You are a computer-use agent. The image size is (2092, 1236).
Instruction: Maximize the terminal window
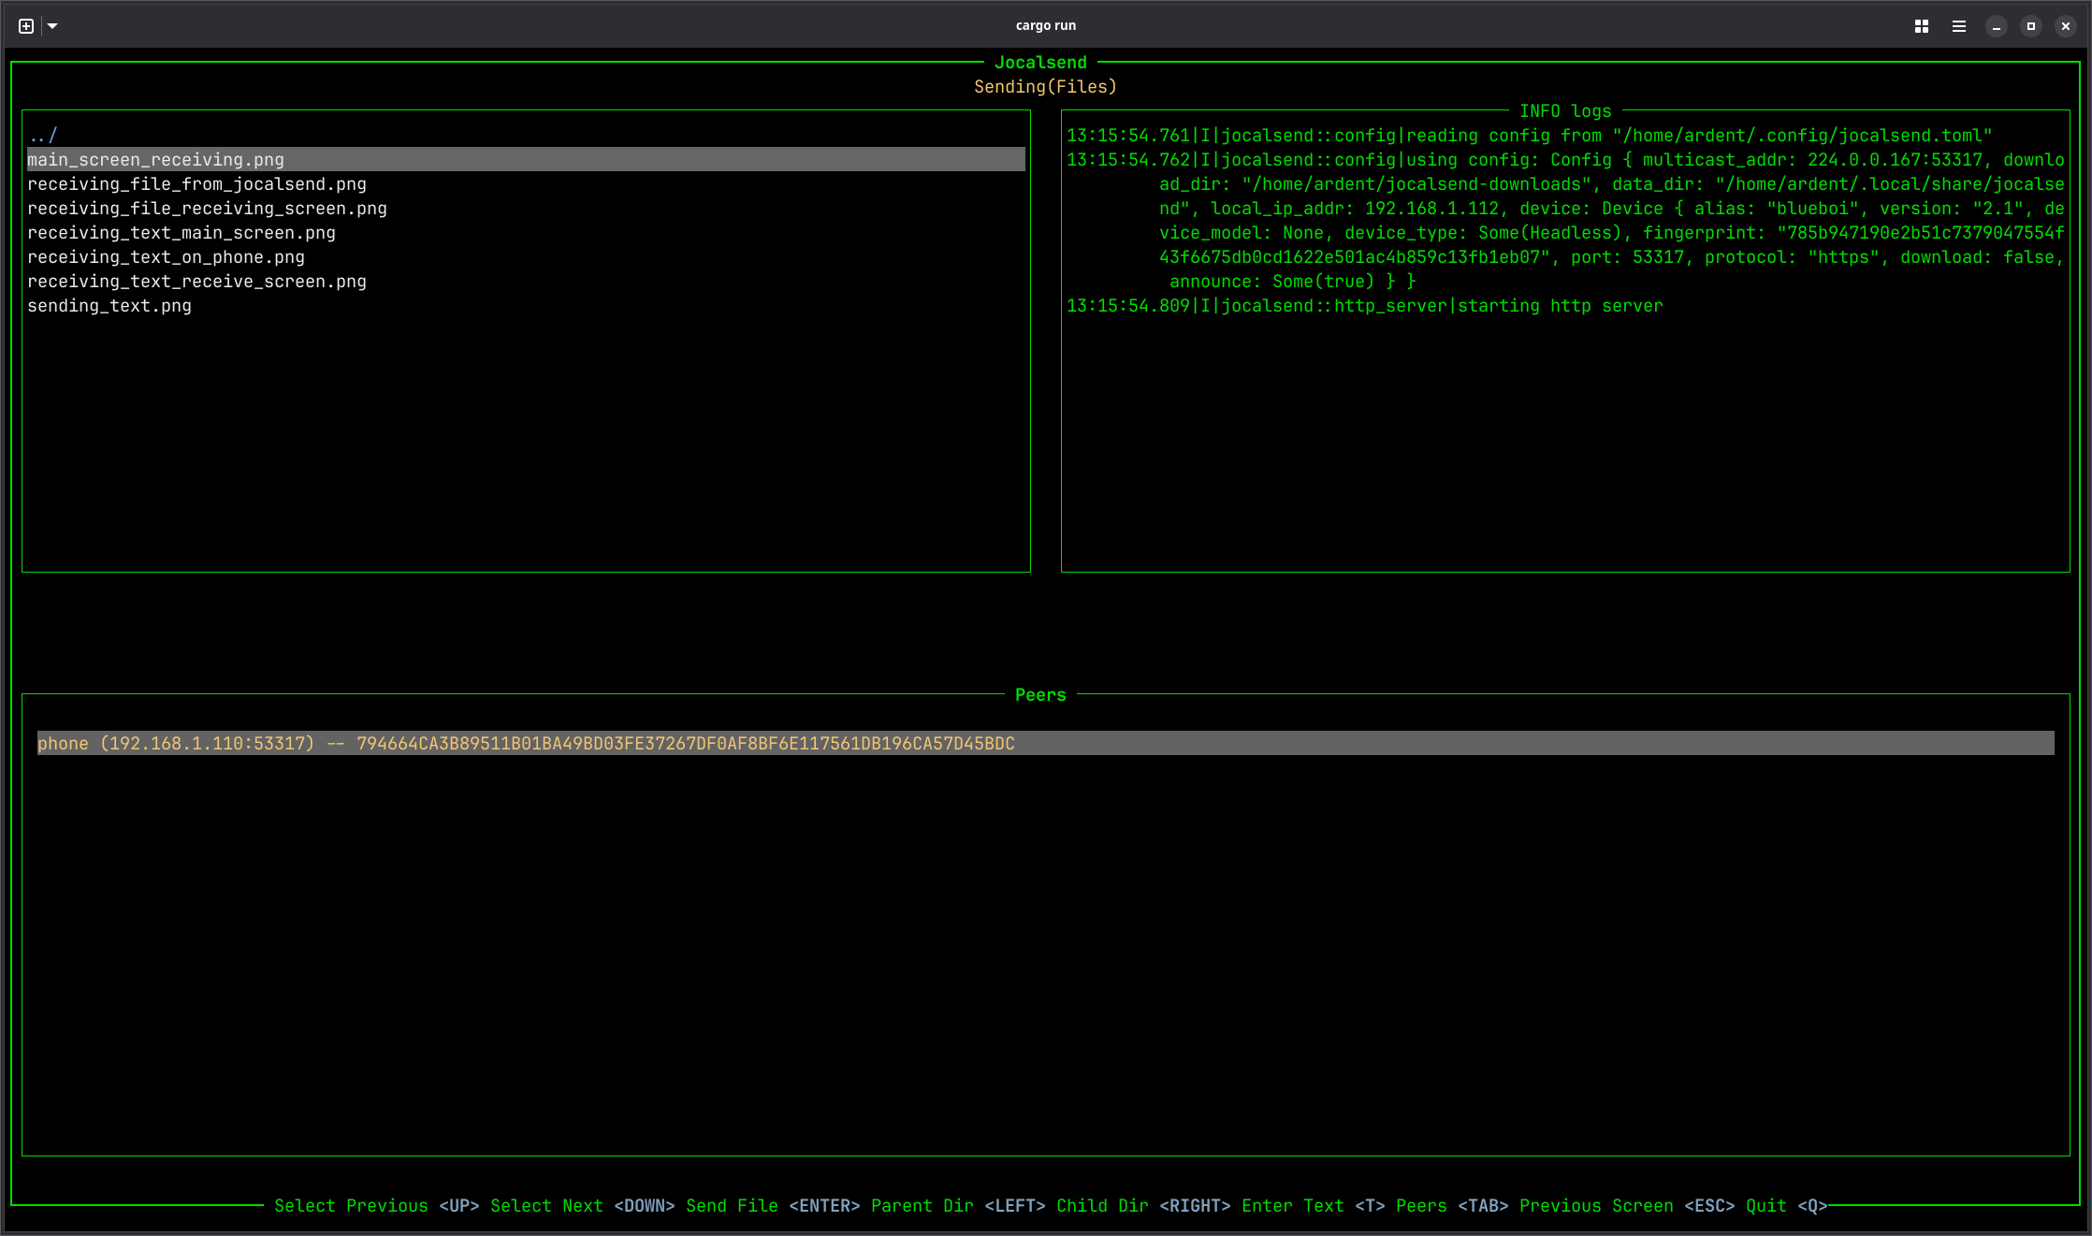point(2031,26)
